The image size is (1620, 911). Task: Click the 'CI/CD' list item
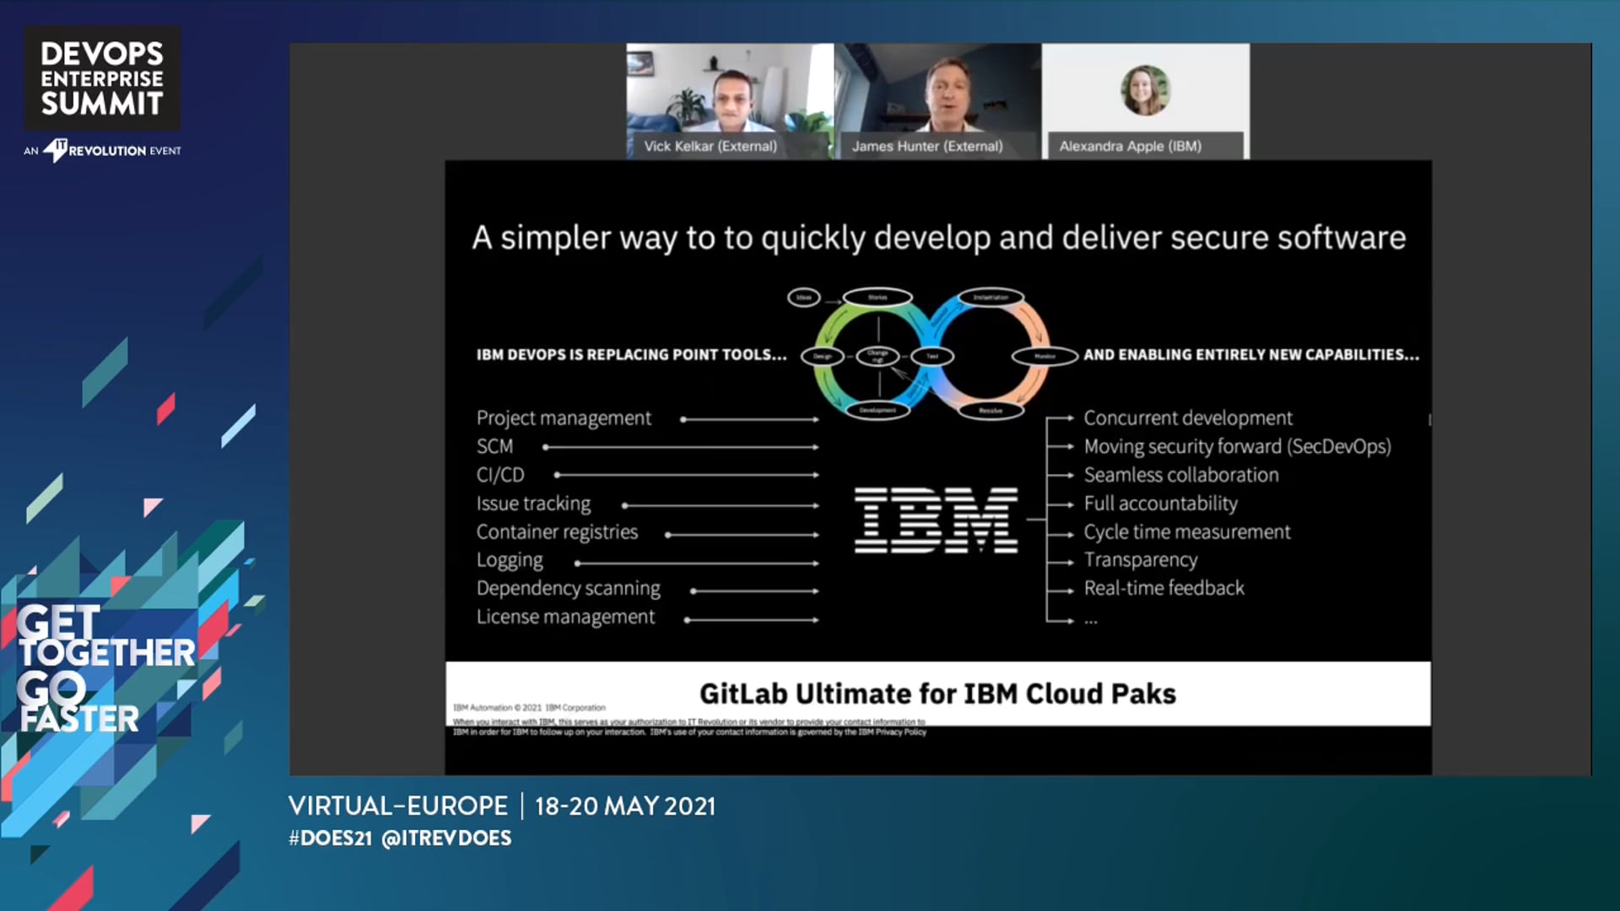click(500, 475)
